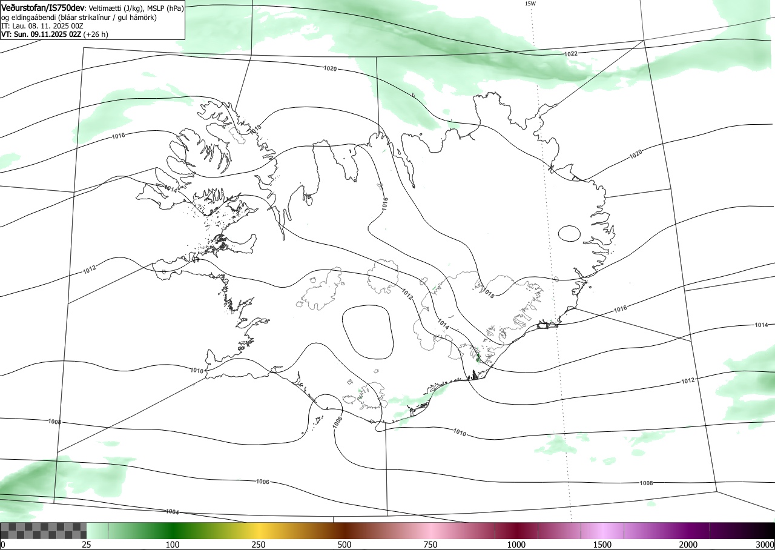775x550 pixels.
Task: Click the 'VT: Sun. 09.11.2025 02Z (+26 h)' line
Action: [x=54, y=35]
